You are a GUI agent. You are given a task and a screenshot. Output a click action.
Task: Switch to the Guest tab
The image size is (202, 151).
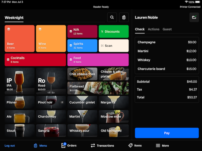(x=167, y=29)
